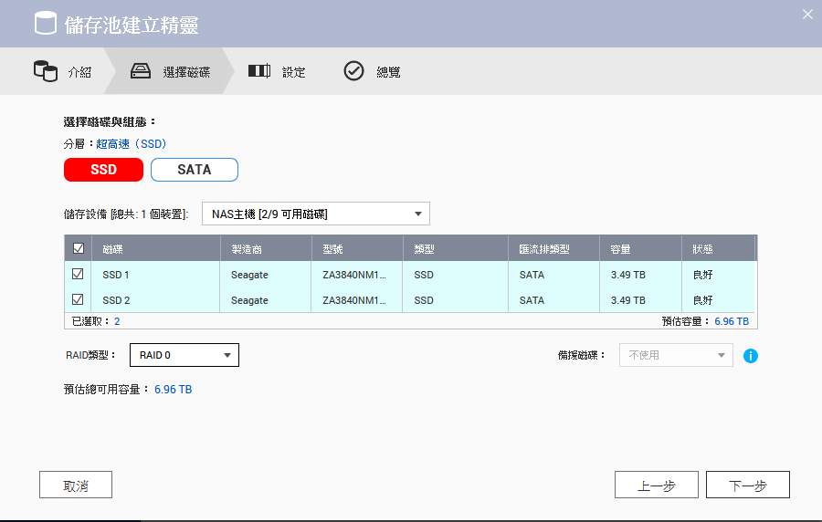The image size is (822, 522).
Task: Select the red SSD tier button
Action: pos(103,170)
